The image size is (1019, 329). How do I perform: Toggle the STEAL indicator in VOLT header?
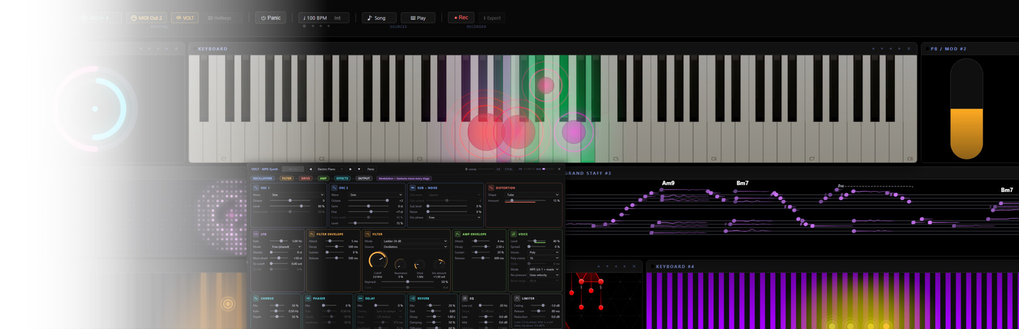508,169
